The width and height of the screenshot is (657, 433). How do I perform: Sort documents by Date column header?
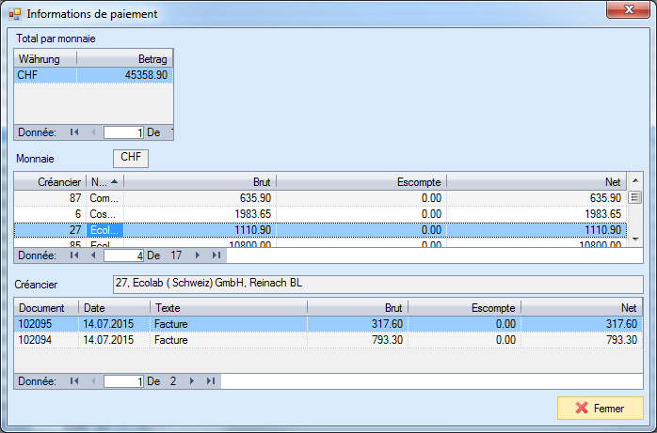click(115, 307)
